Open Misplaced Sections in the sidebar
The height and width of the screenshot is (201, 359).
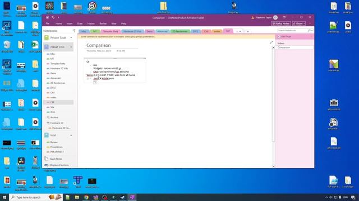coord(59,165)
